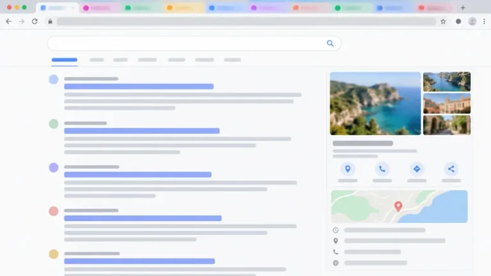The image size is (491, 276).
Task: Open the third result blue title link
Action: [138, 174]
